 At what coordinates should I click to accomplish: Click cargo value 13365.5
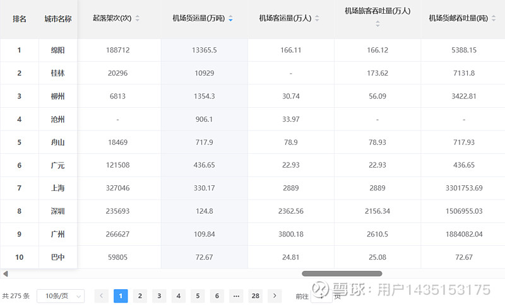click(x=204, y=50)
